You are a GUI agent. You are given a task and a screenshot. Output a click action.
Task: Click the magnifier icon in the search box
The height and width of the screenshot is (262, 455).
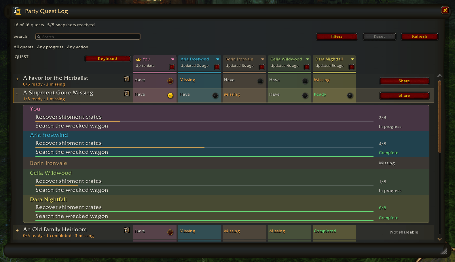pos(39,37)
